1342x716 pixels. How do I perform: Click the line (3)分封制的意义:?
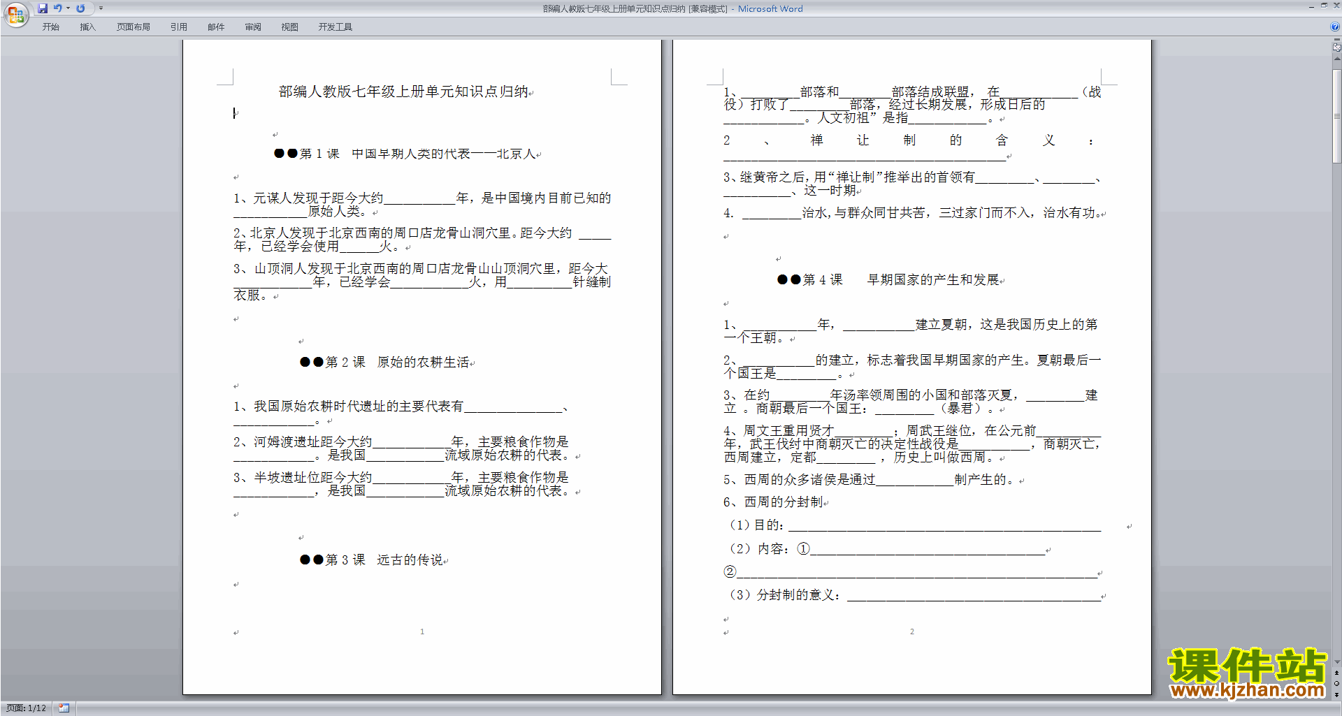tap(916, 595)
